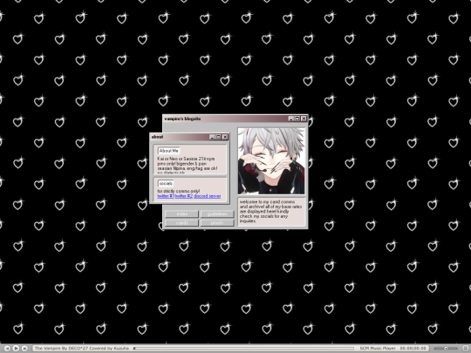
Task: Click the socials heading label
Action: pos(166,183)
